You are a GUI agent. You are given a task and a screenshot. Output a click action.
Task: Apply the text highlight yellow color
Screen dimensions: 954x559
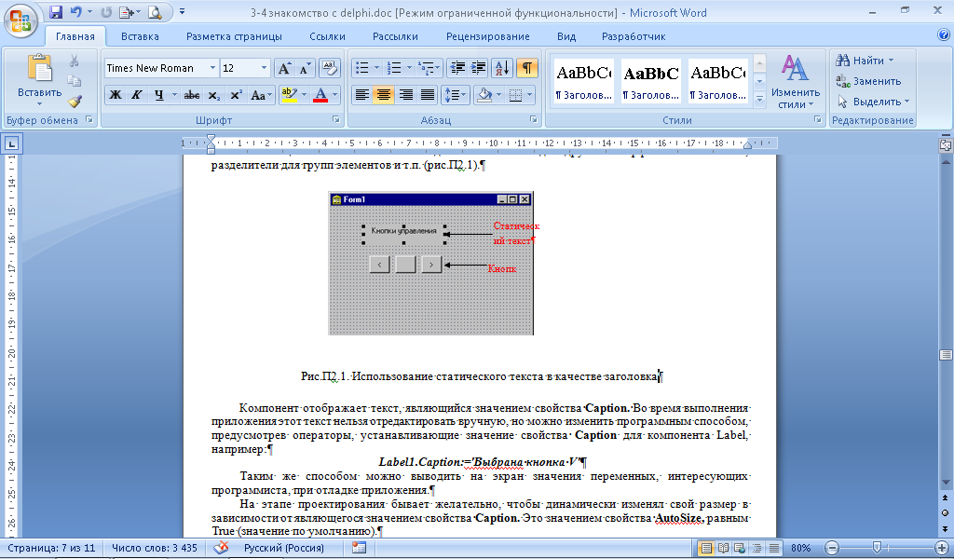(x=289, y=95)
